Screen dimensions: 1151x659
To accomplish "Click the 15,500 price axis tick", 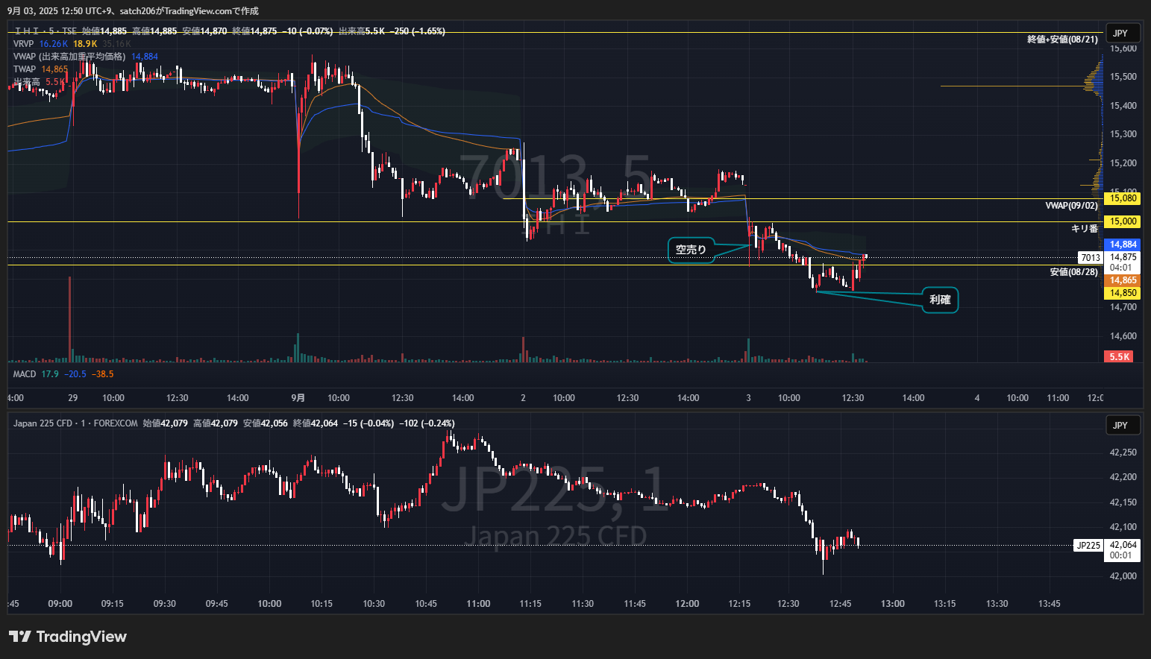I will point(1123,77).
